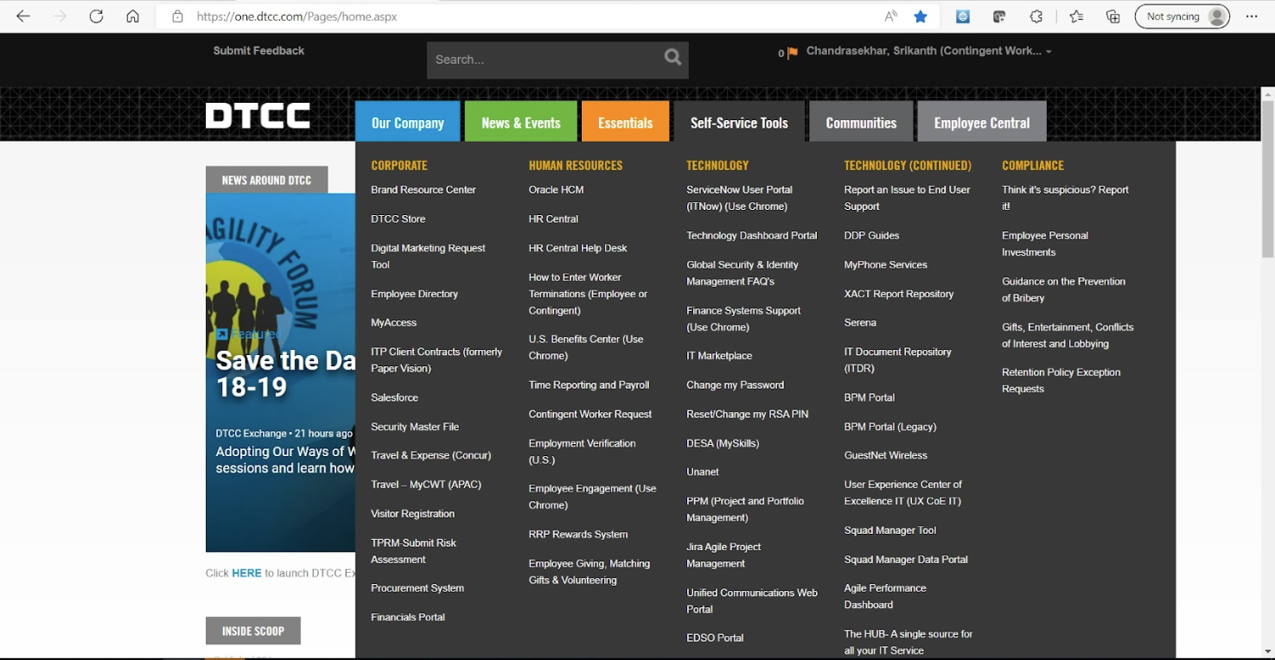Open BPM Portal (Legacy) link
Screen dimensions: 1275x660
[890, 428]
